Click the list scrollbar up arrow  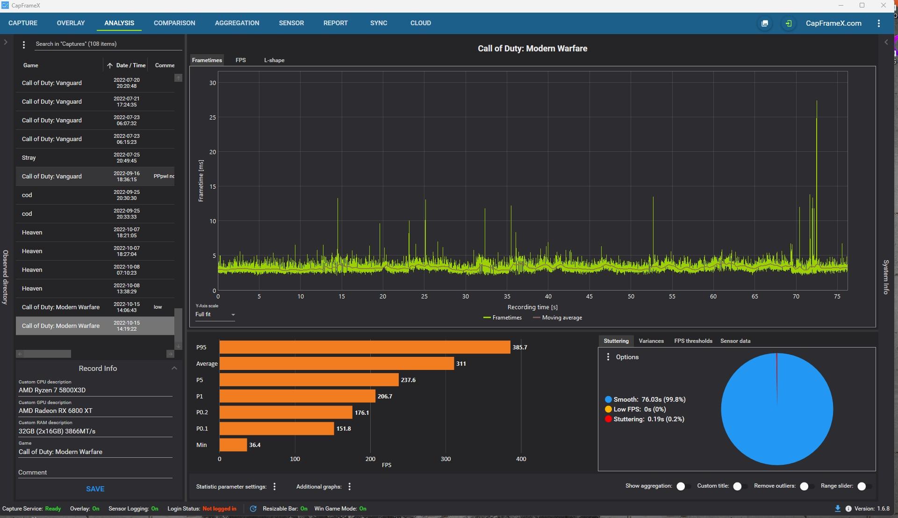pos(178,78)
